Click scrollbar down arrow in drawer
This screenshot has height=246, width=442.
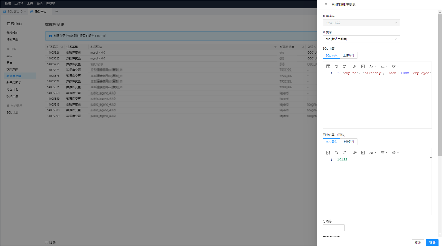[x=440, y=234]
